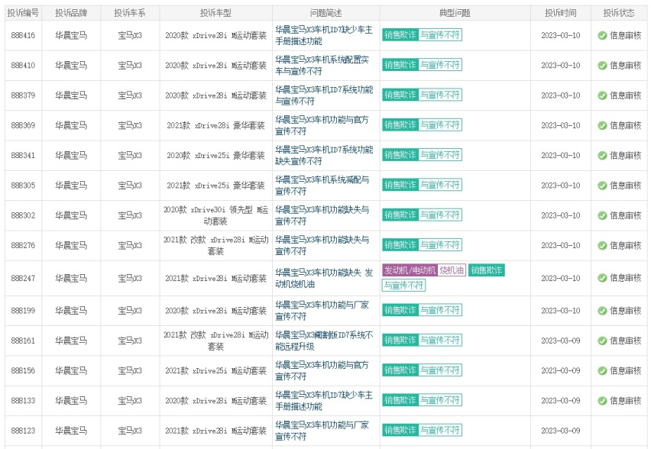Click the 投诉状态 column header

[619, 13]
